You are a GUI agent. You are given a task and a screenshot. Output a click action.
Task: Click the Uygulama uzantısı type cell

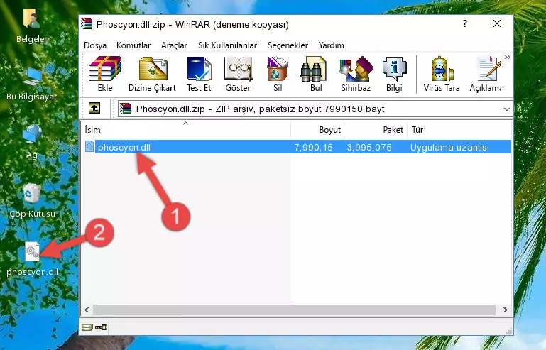(x=449, y=148)
